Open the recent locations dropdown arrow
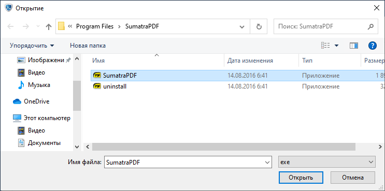Viewport: 385px width, 191px height. pyautogui.click(x=38, y=26)
